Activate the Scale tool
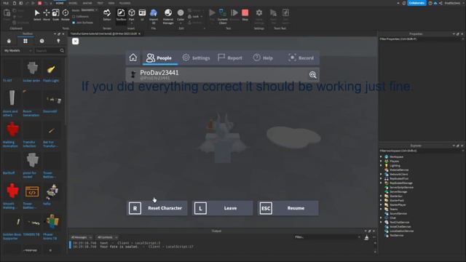This screenshot has width=466, height=262. tap(55, 15)
